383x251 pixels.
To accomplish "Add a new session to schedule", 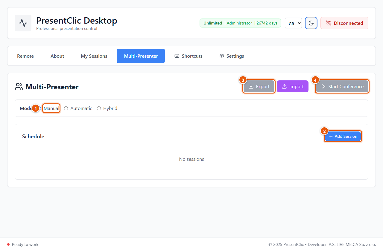I will point(343,136).
